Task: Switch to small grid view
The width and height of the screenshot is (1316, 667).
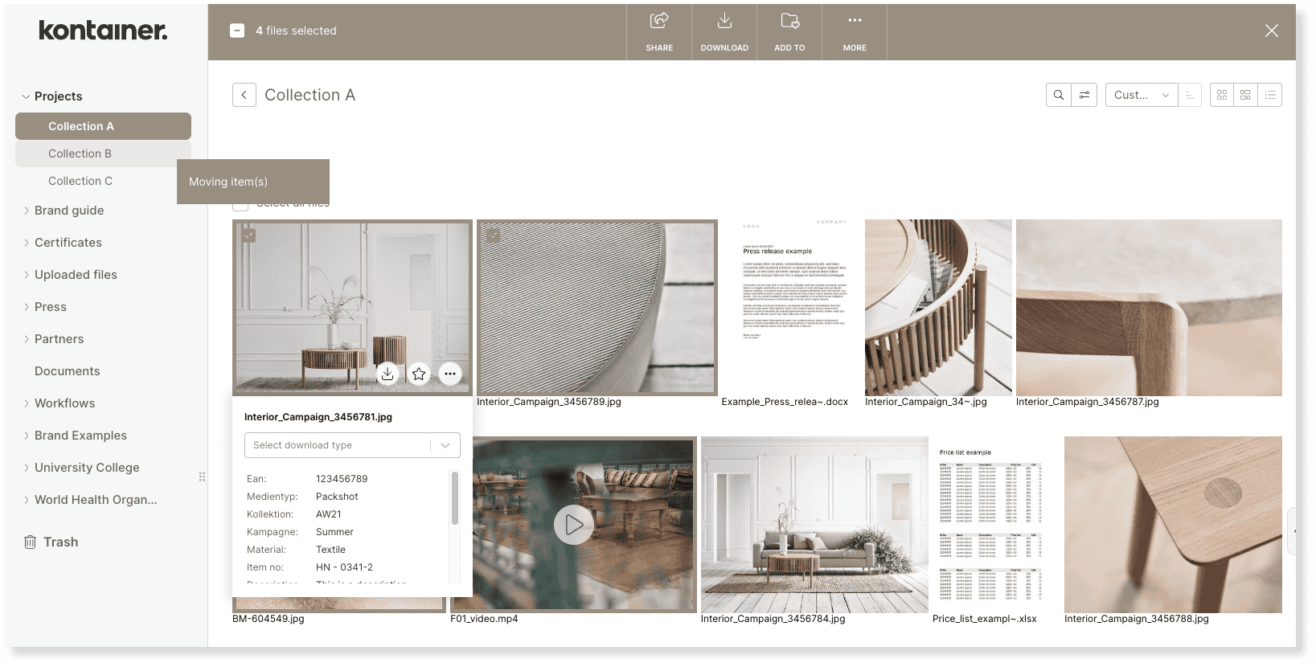Action: 1222,95
